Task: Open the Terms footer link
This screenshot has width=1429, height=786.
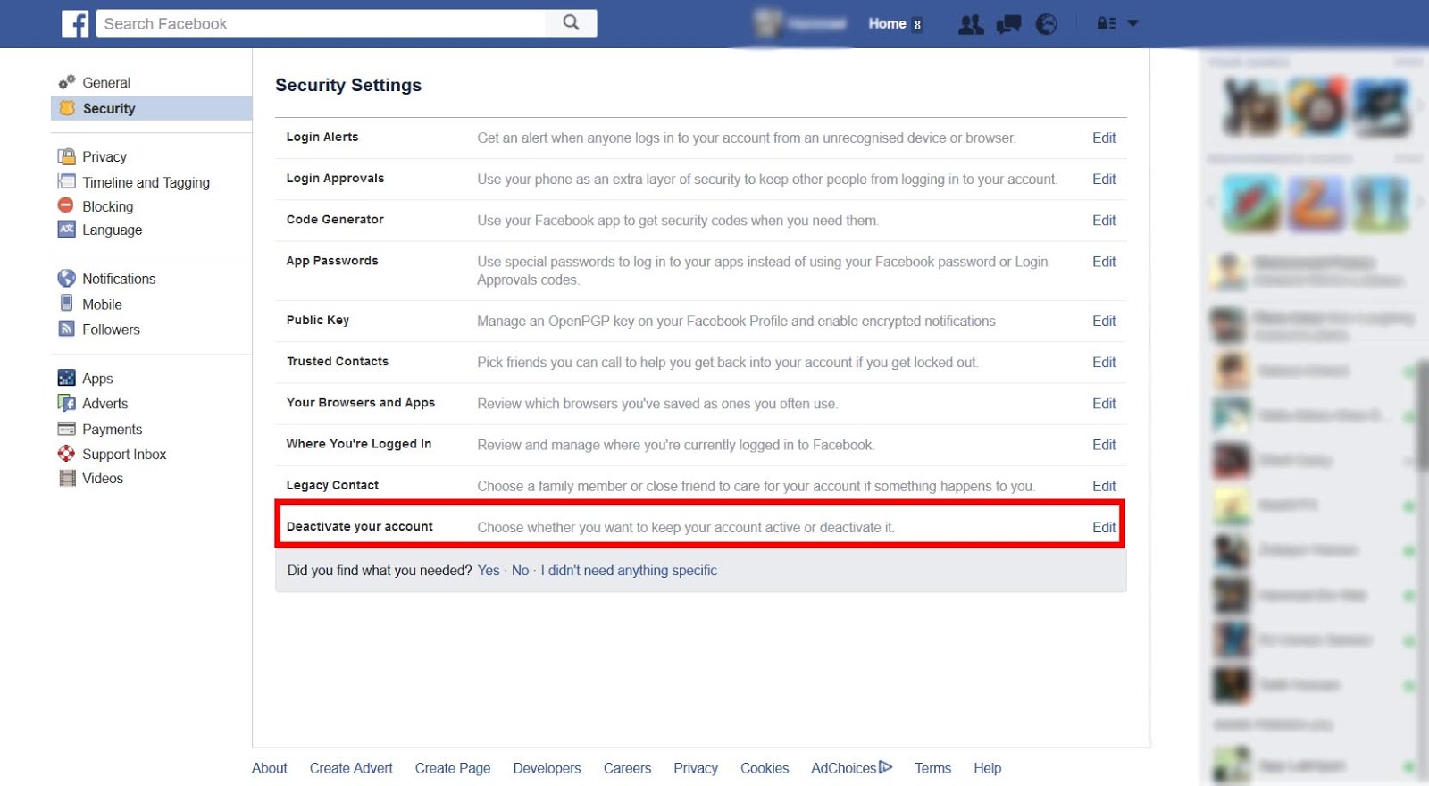Action: pyautogui.click(x=932, y=768)
